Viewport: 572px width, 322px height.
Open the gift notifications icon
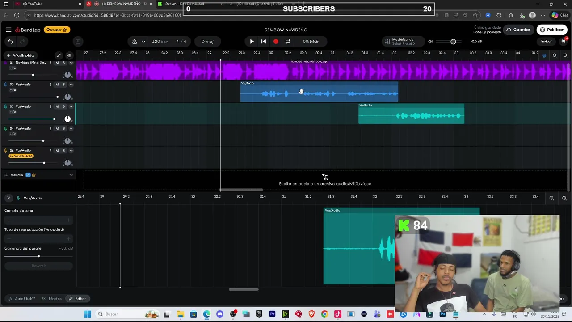[x=564, y=41]
